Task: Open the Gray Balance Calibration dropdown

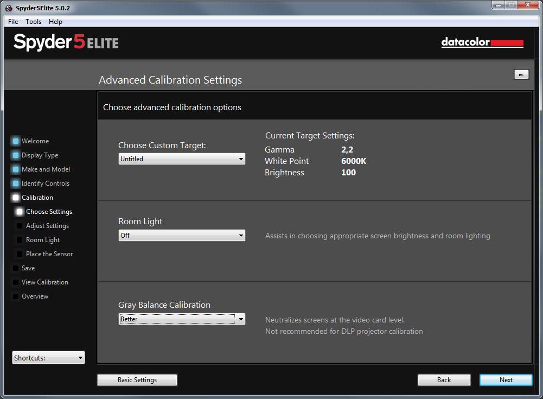Action: pos(182,319)
